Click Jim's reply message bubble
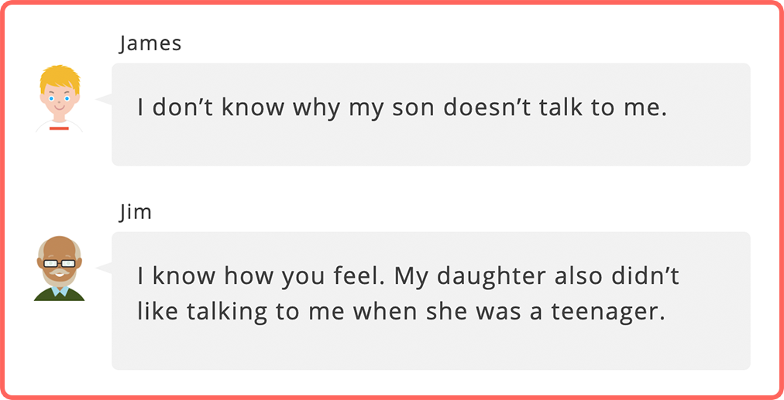Screen dimensions: 784x400 (x=431, y=301)
